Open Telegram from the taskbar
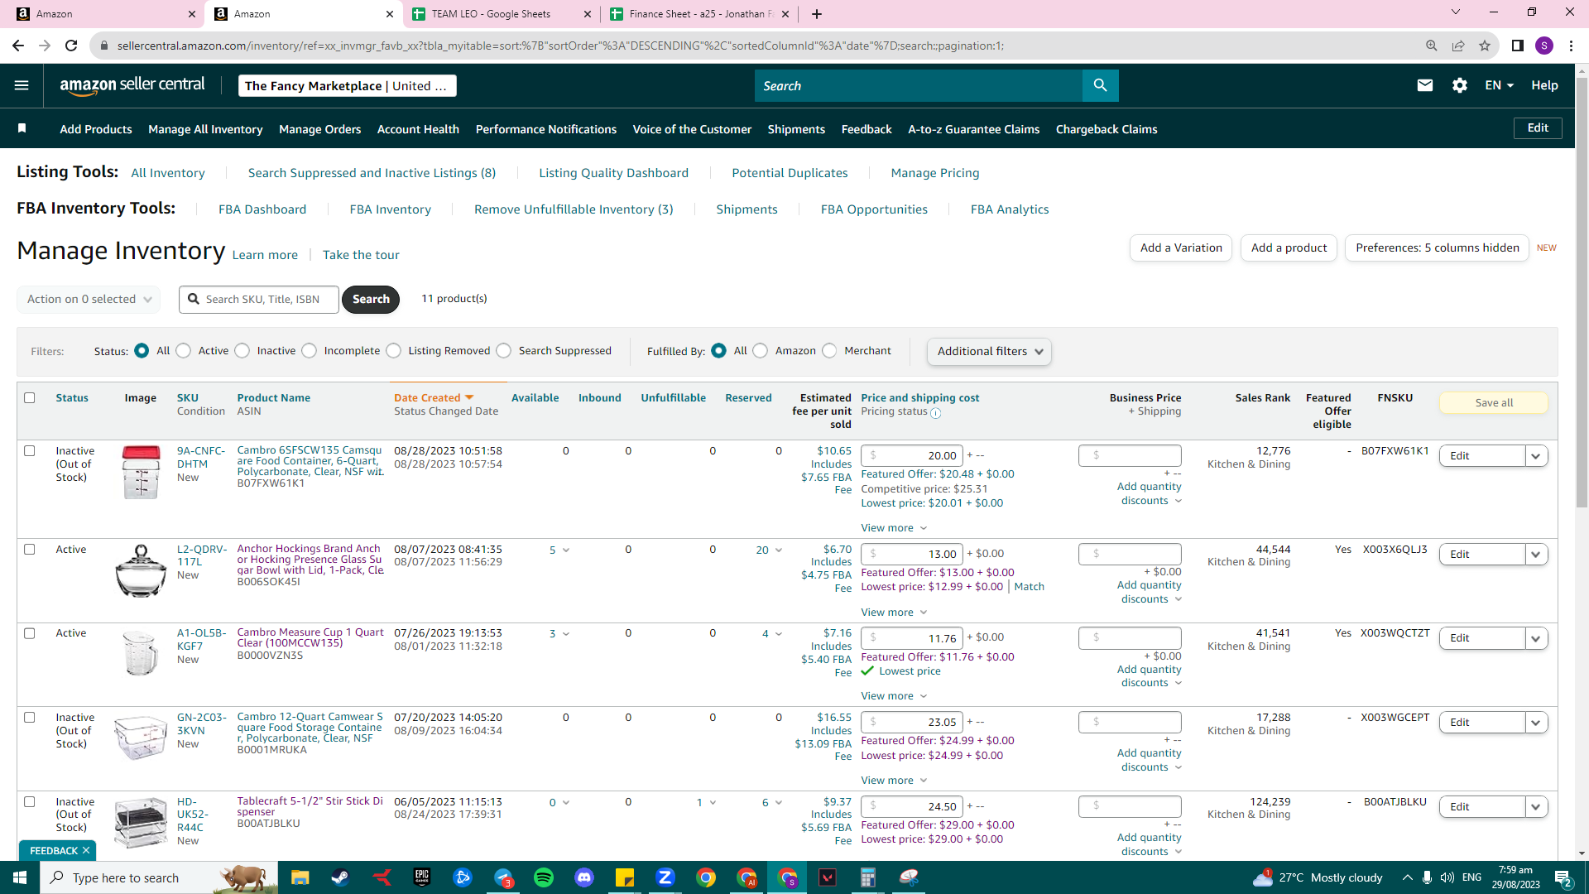Image resolution: width=1589 pixels, height=894 pixels. click(503, 877)
